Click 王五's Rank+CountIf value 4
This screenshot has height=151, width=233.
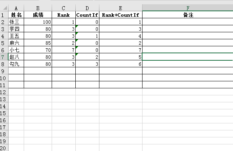pos(121,36)
